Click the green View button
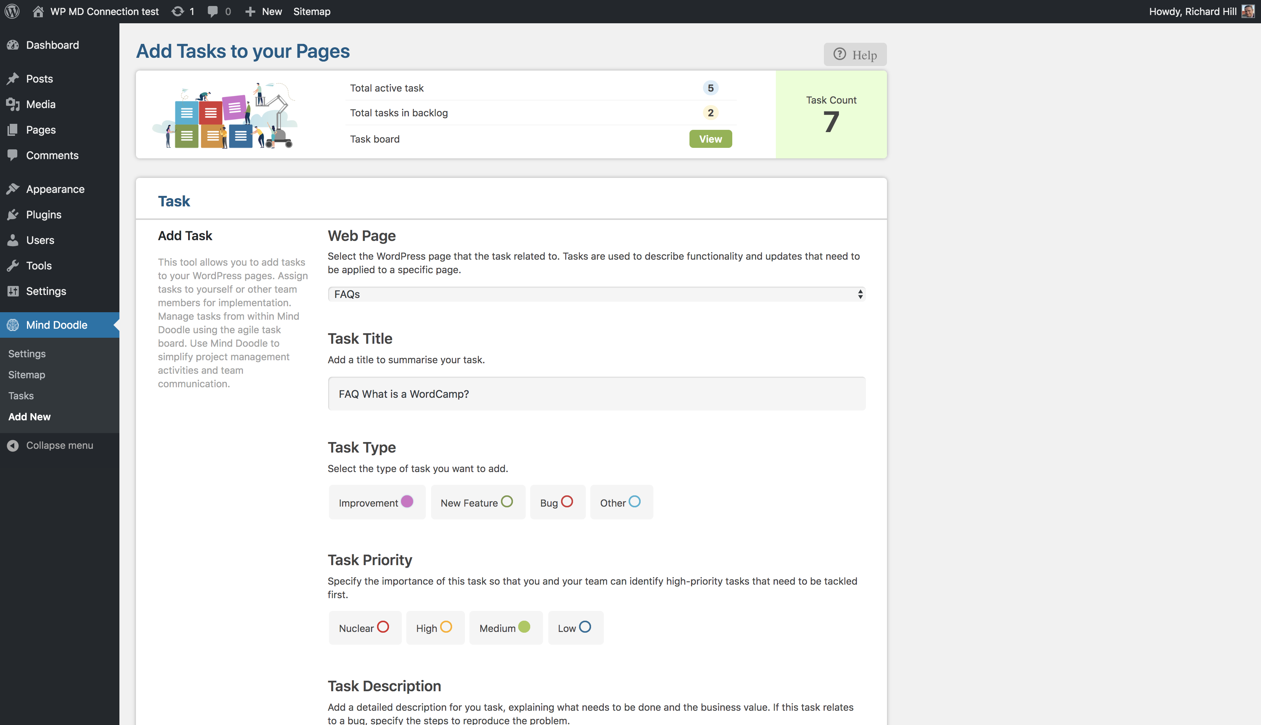Viewport: 1261px width, 725px height. (x=710, y=139)
